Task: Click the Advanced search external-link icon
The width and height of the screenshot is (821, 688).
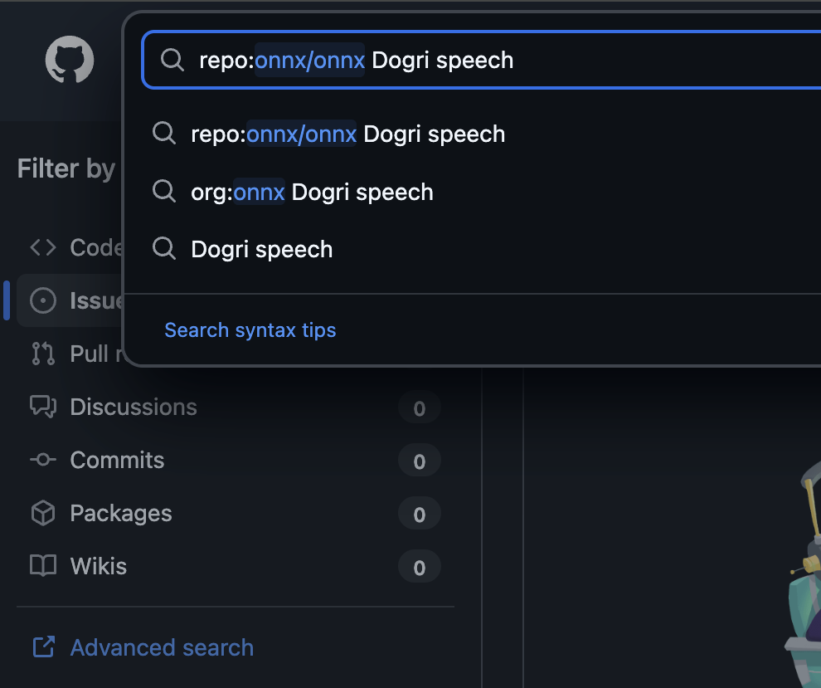Action: tap(43, 647)
